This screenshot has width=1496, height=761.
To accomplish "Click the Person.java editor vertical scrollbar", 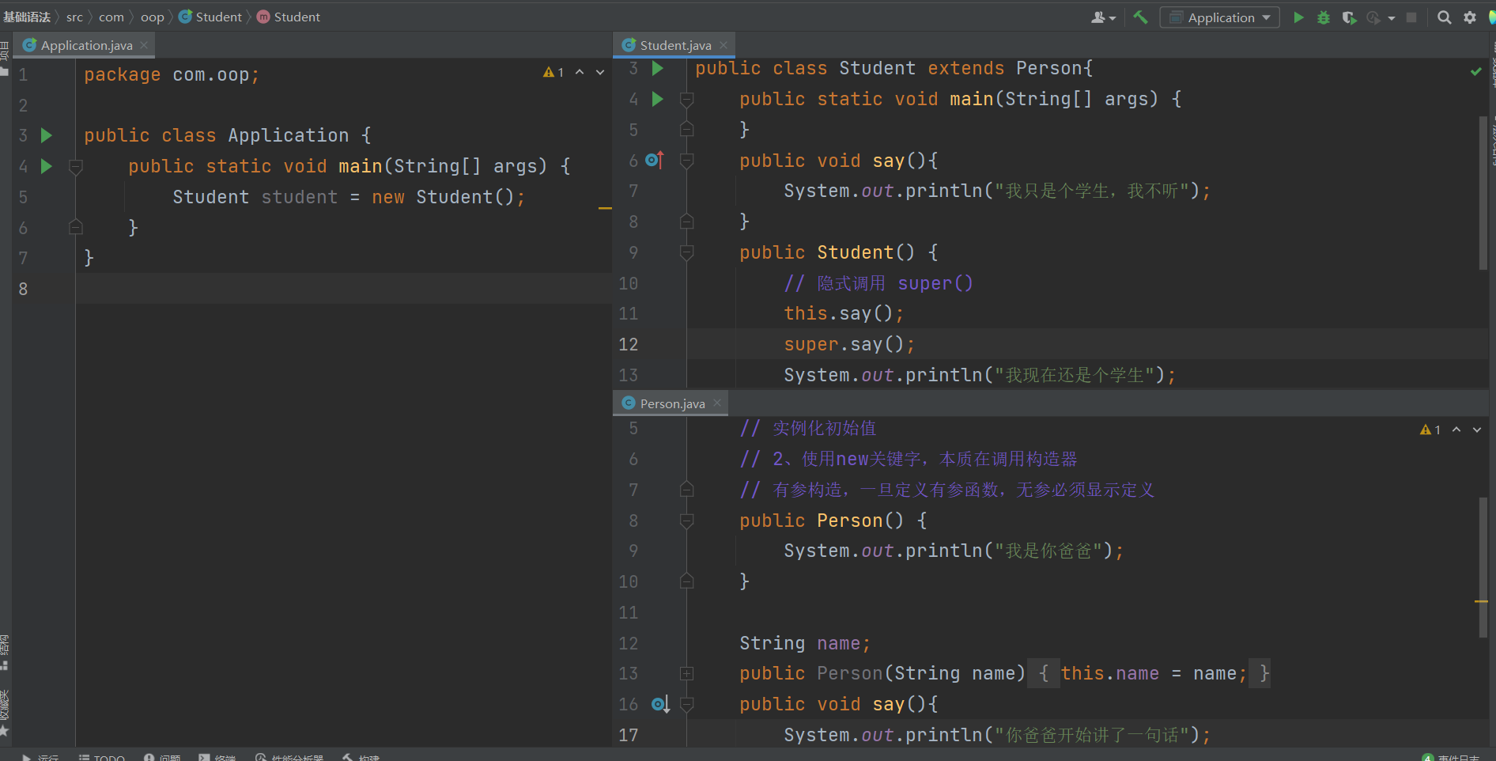I will pyautogui.click(x=1483, y=567).
